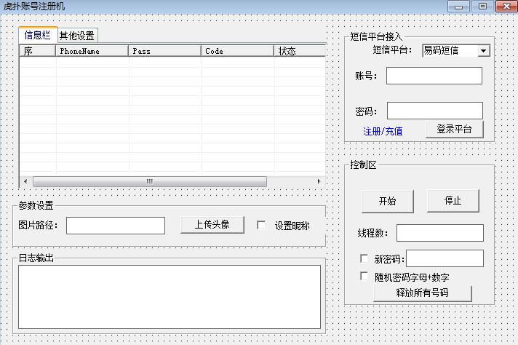Click the 序 column header
Viewport: 518px width, 345px height.
(x=37, y=51)
